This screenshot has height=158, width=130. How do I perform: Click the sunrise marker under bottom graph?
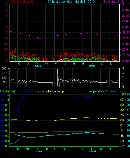coord(38,151)
